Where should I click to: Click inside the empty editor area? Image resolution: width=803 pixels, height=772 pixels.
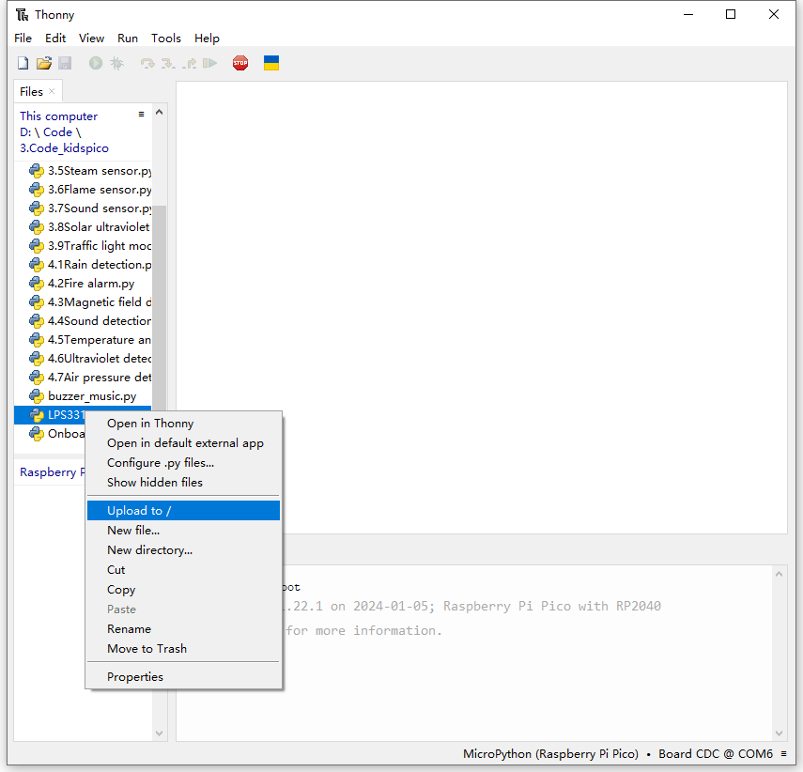pyautogui.click(x=482, y=307)
